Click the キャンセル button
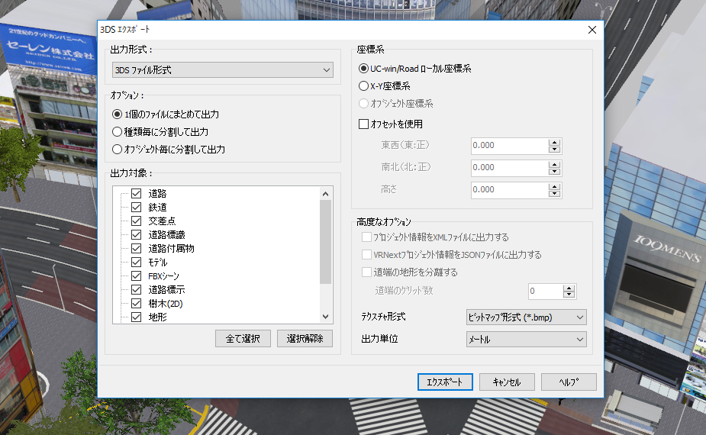706x435 pixels. 507,382
